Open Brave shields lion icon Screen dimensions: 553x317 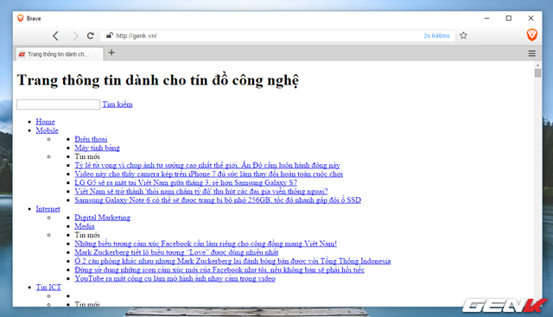532,35
